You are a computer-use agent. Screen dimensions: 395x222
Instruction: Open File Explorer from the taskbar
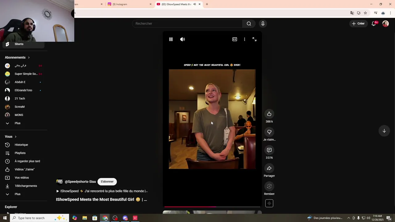[85, 218]
